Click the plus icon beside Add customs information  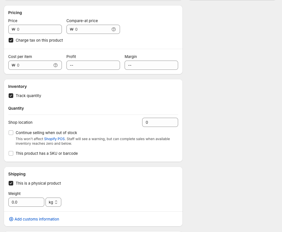point(11,219)
